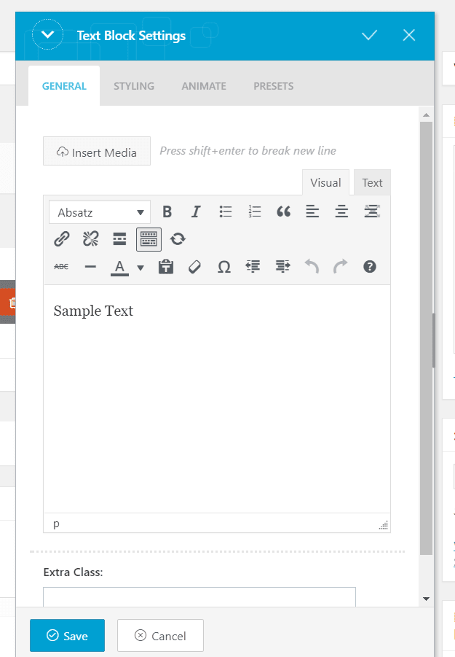Clear formatting with the eraser icon
The image size is (455, 657).
[194, 266]
